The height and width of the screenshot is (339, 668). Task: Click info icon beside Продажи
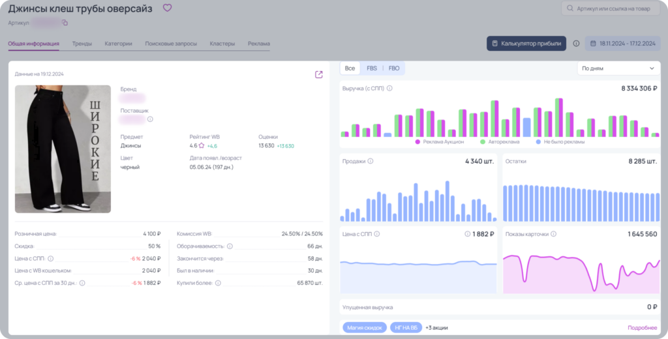tap(371, 162)
